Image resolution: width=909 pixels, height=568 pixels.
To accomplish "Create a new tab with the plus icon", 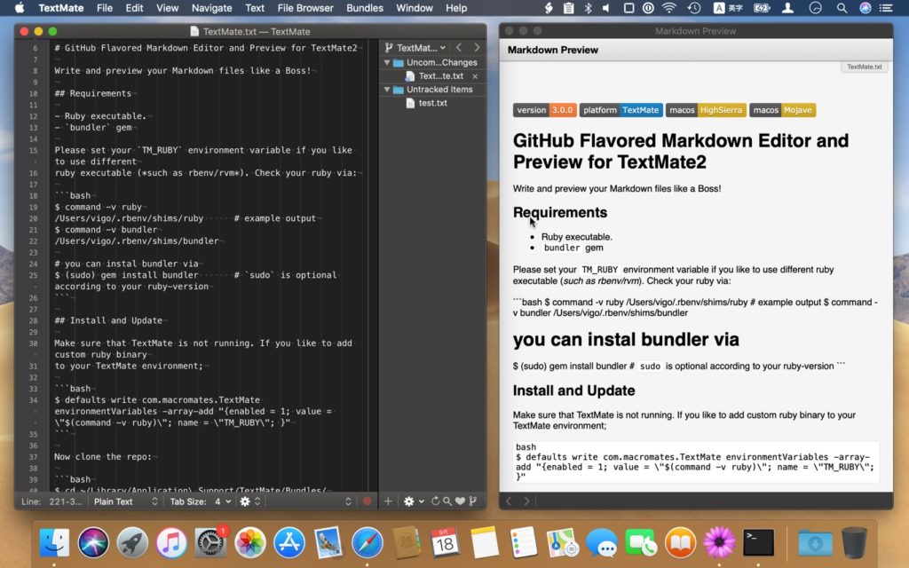I will tap(388, 501).
